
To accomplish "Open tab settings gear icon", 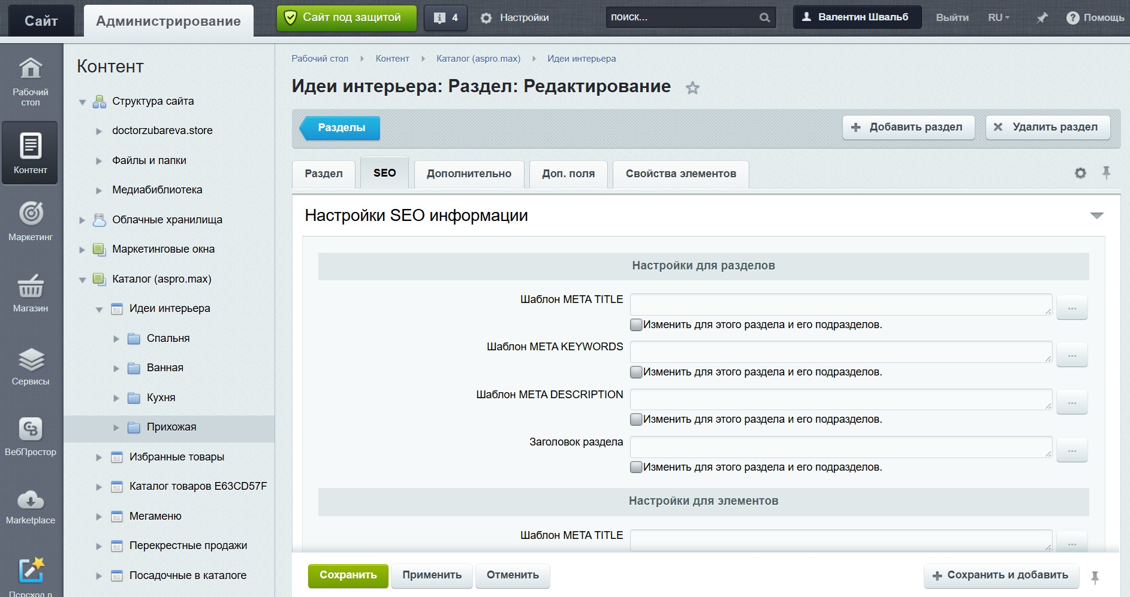I will point(1080,174).
